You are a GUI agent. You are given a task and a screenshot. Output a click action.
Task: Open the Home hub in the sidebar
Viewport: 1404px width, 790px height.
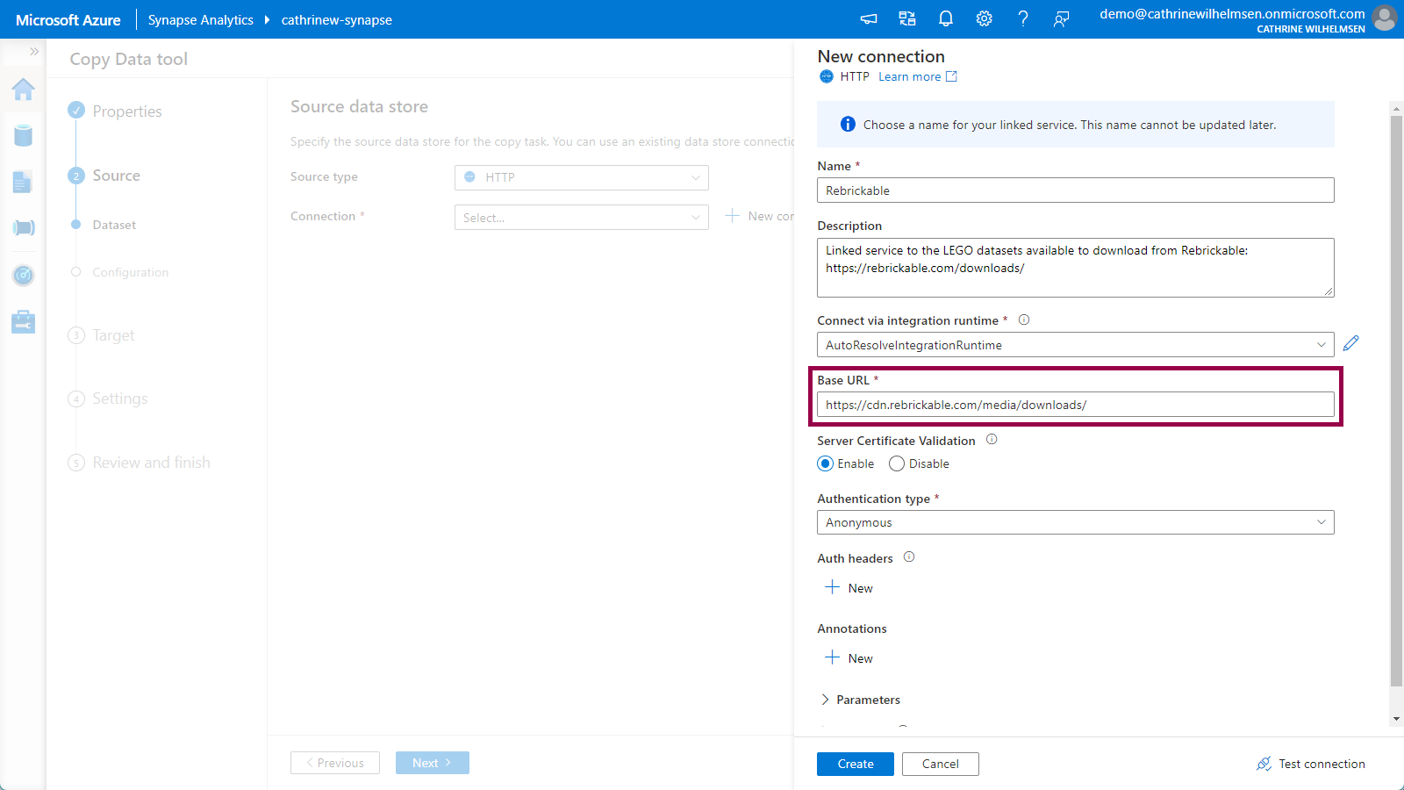[x=24, y=90]
